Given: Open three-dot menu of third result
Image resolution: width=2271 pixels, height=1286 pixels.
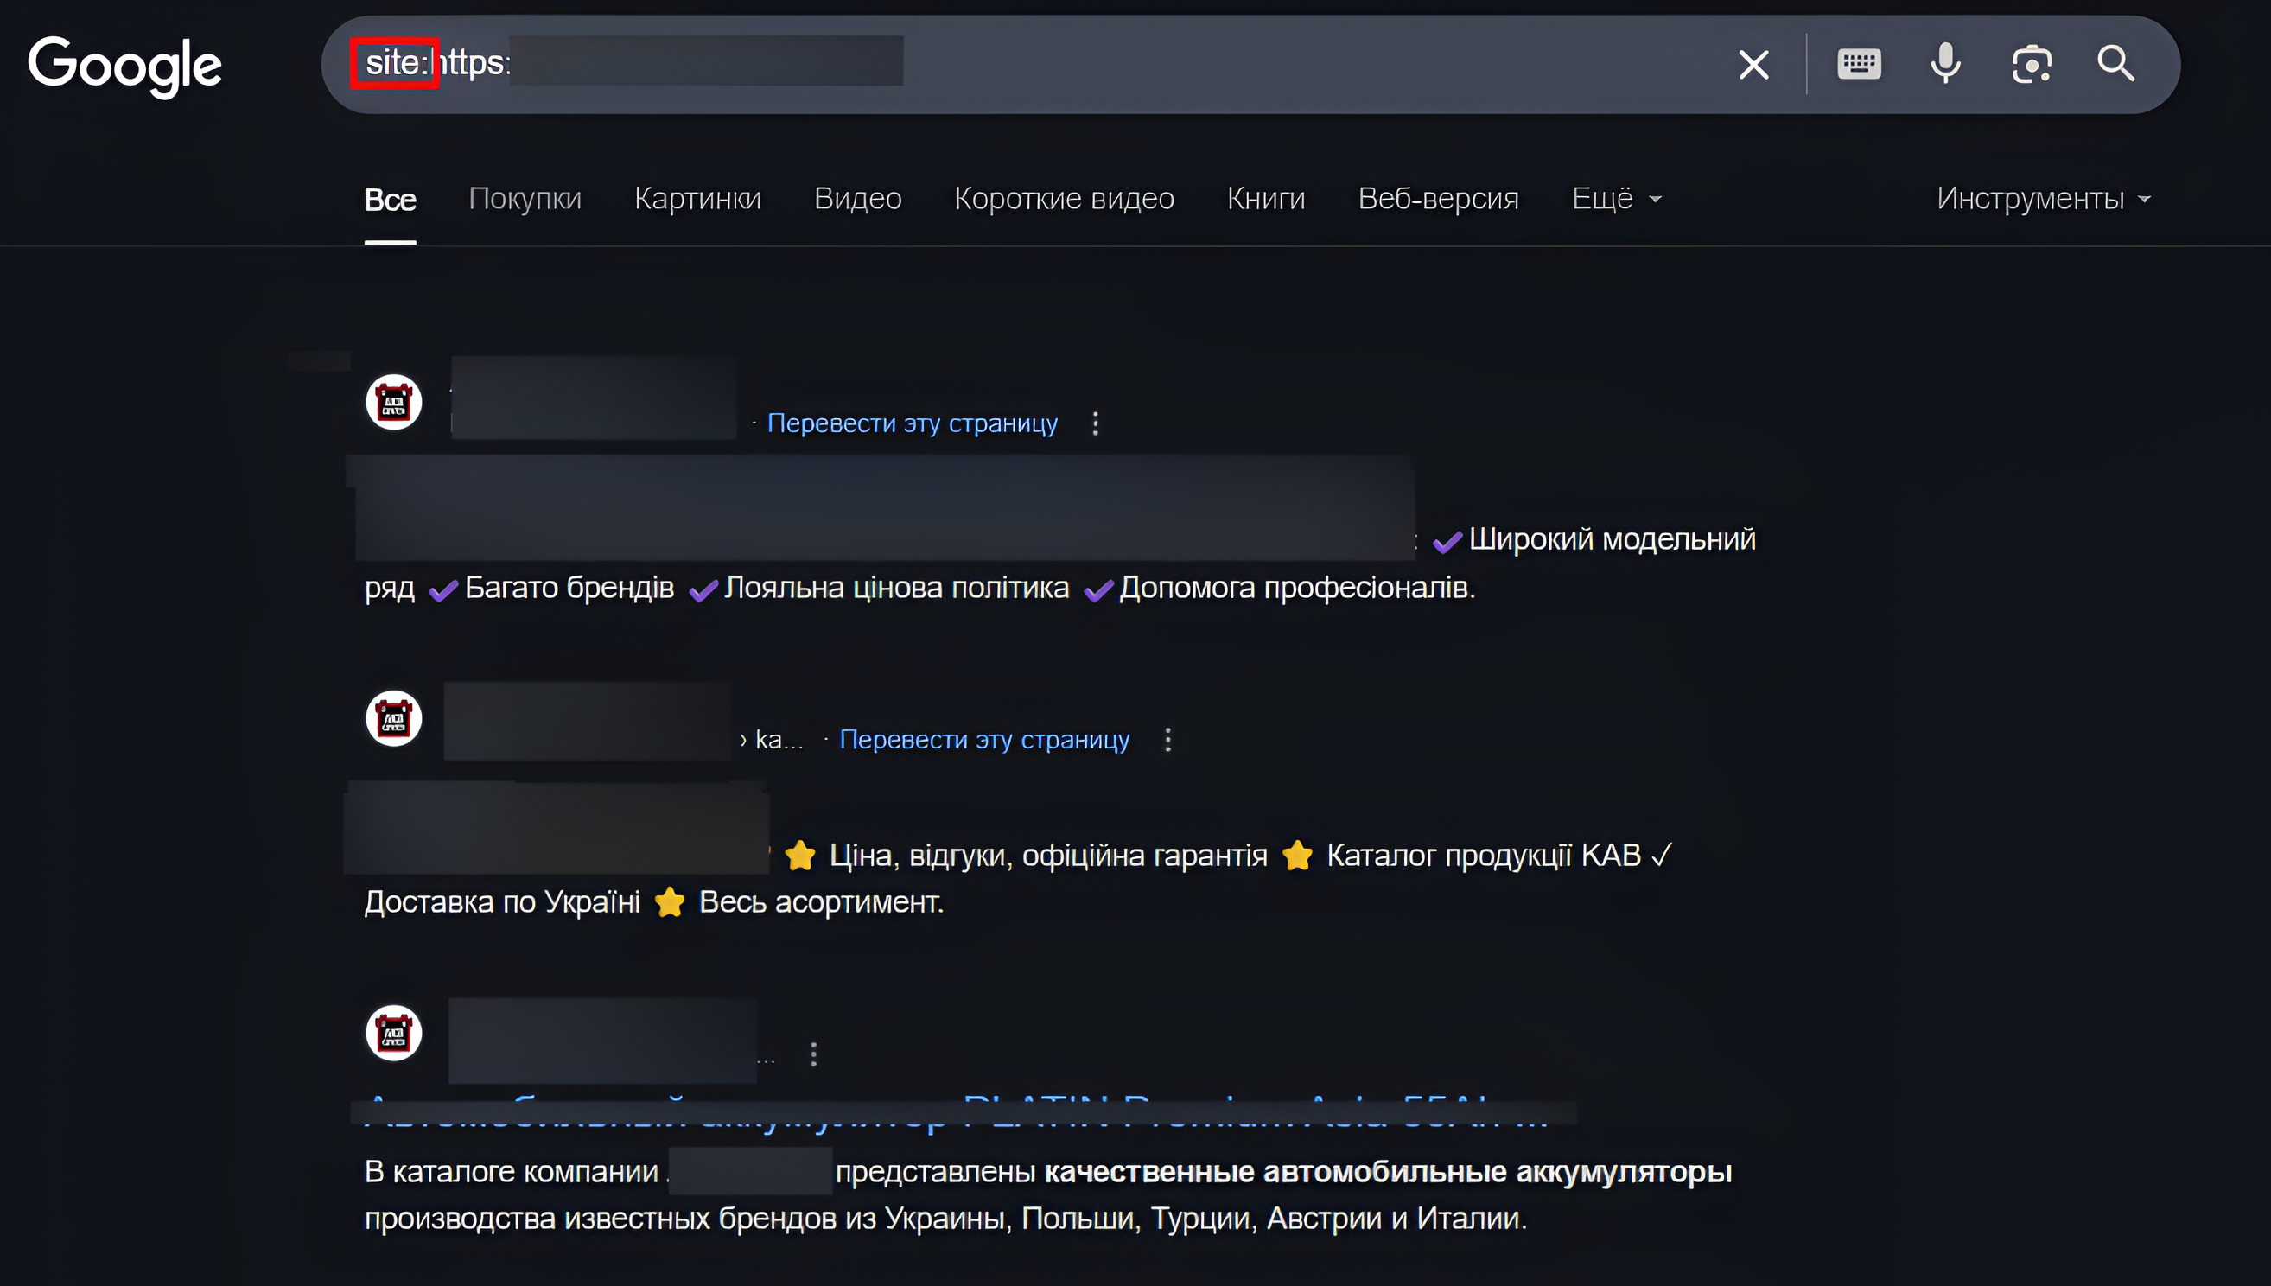Looking at the screenshot, I should click(814, 1054).
